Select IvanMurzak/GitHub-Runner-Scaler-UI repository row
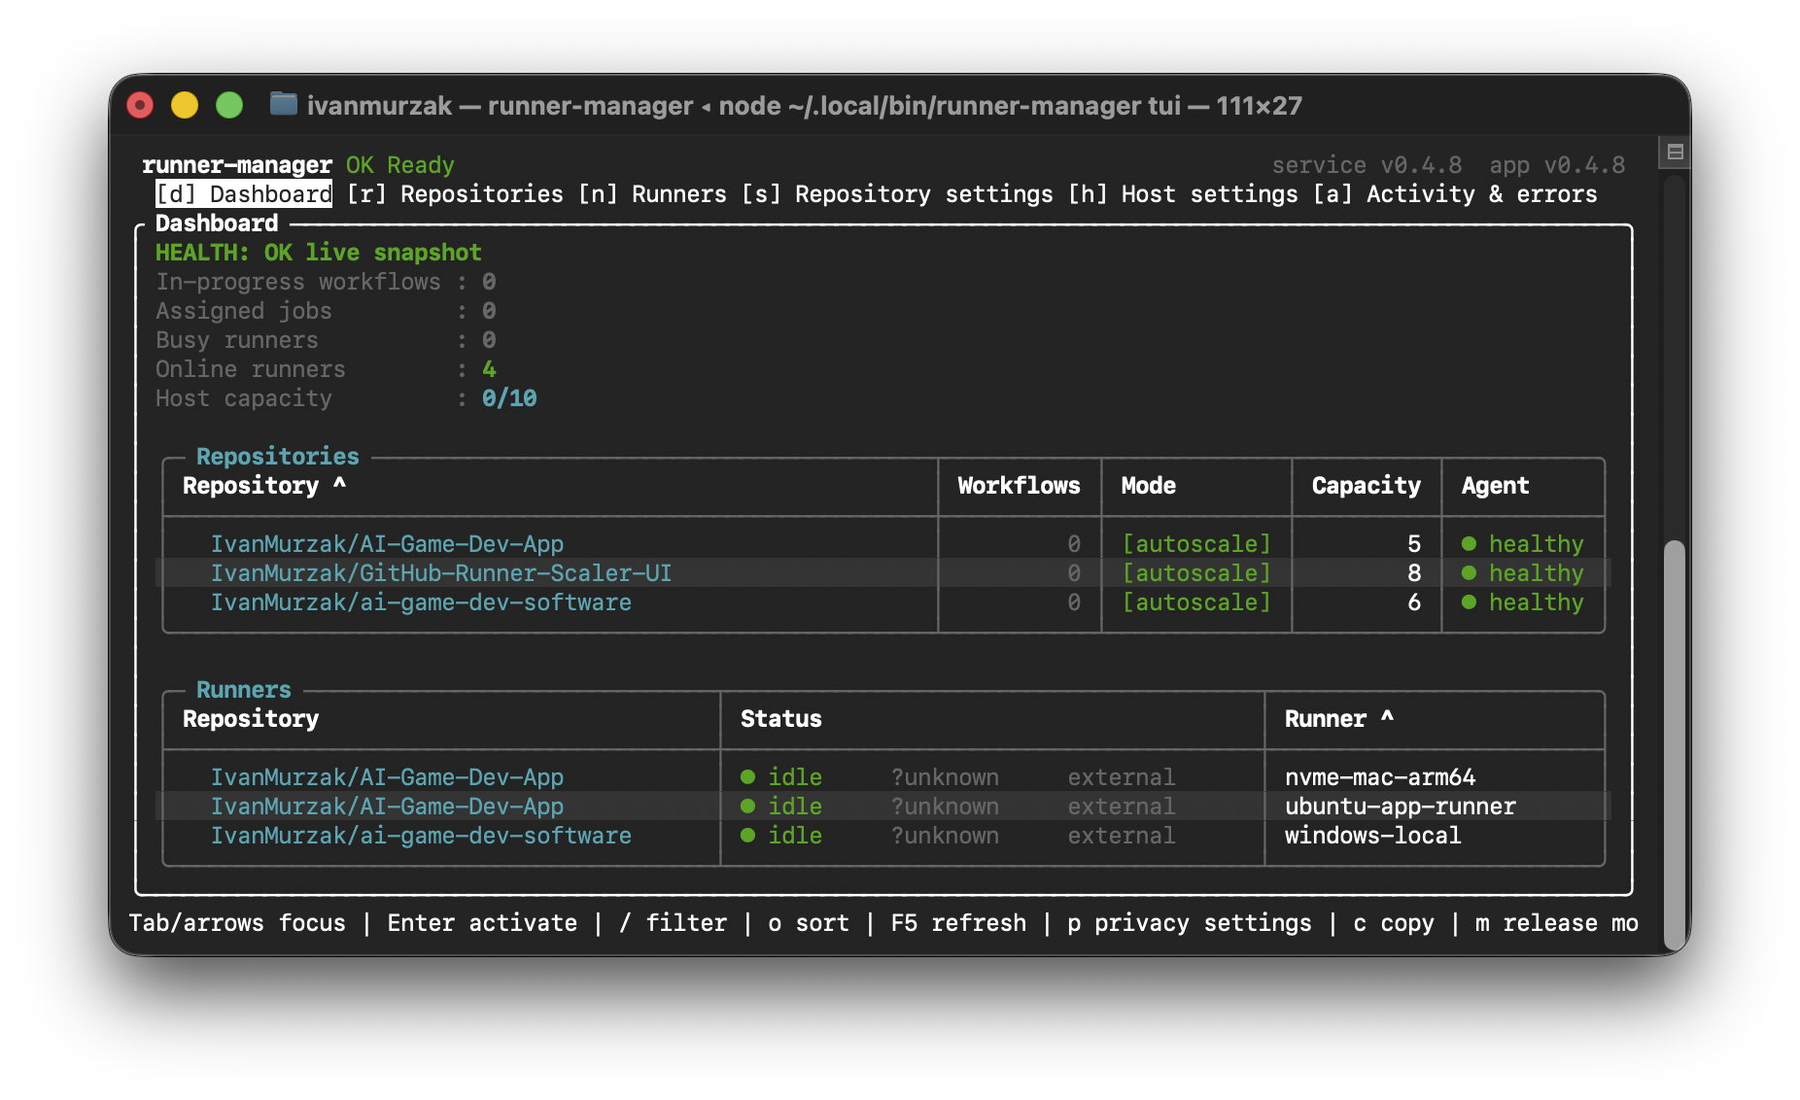The width and height of the screenshot is (1800, 1100). click(x=441, y=572)
